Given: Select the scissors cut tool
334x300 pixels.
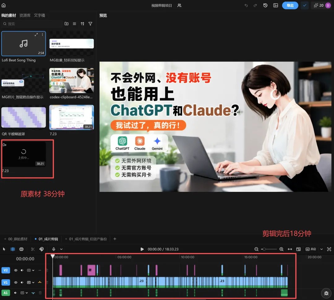Looking at the screenshot, I should click(33, 249).
